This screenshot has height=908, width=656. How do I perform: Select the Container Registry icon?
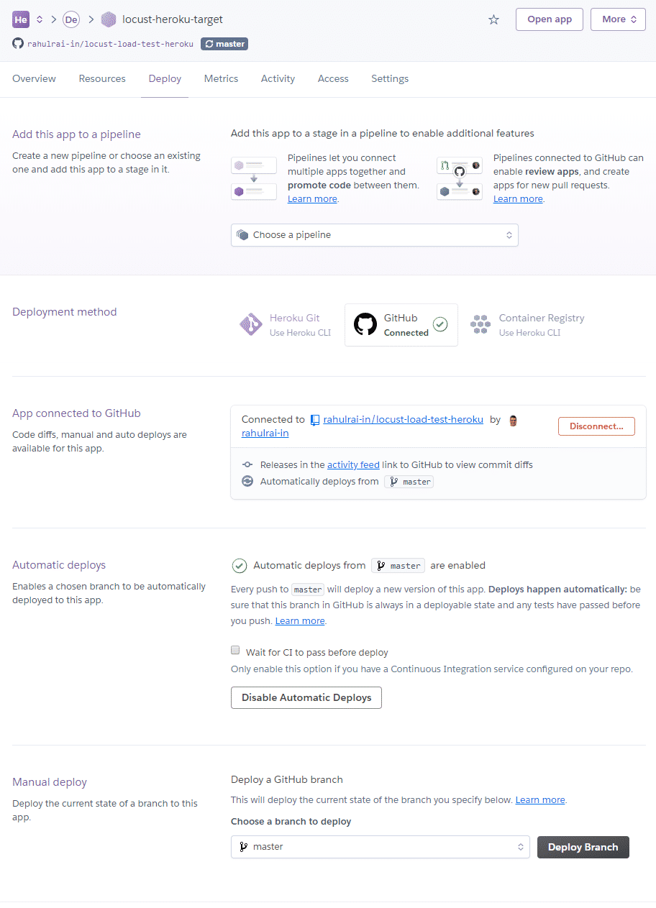pos(480,325)
